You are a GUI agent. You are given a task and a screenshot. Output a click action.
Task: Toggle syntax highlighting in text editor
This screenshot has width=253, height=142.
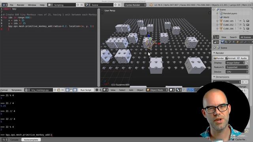click(75, 90)
